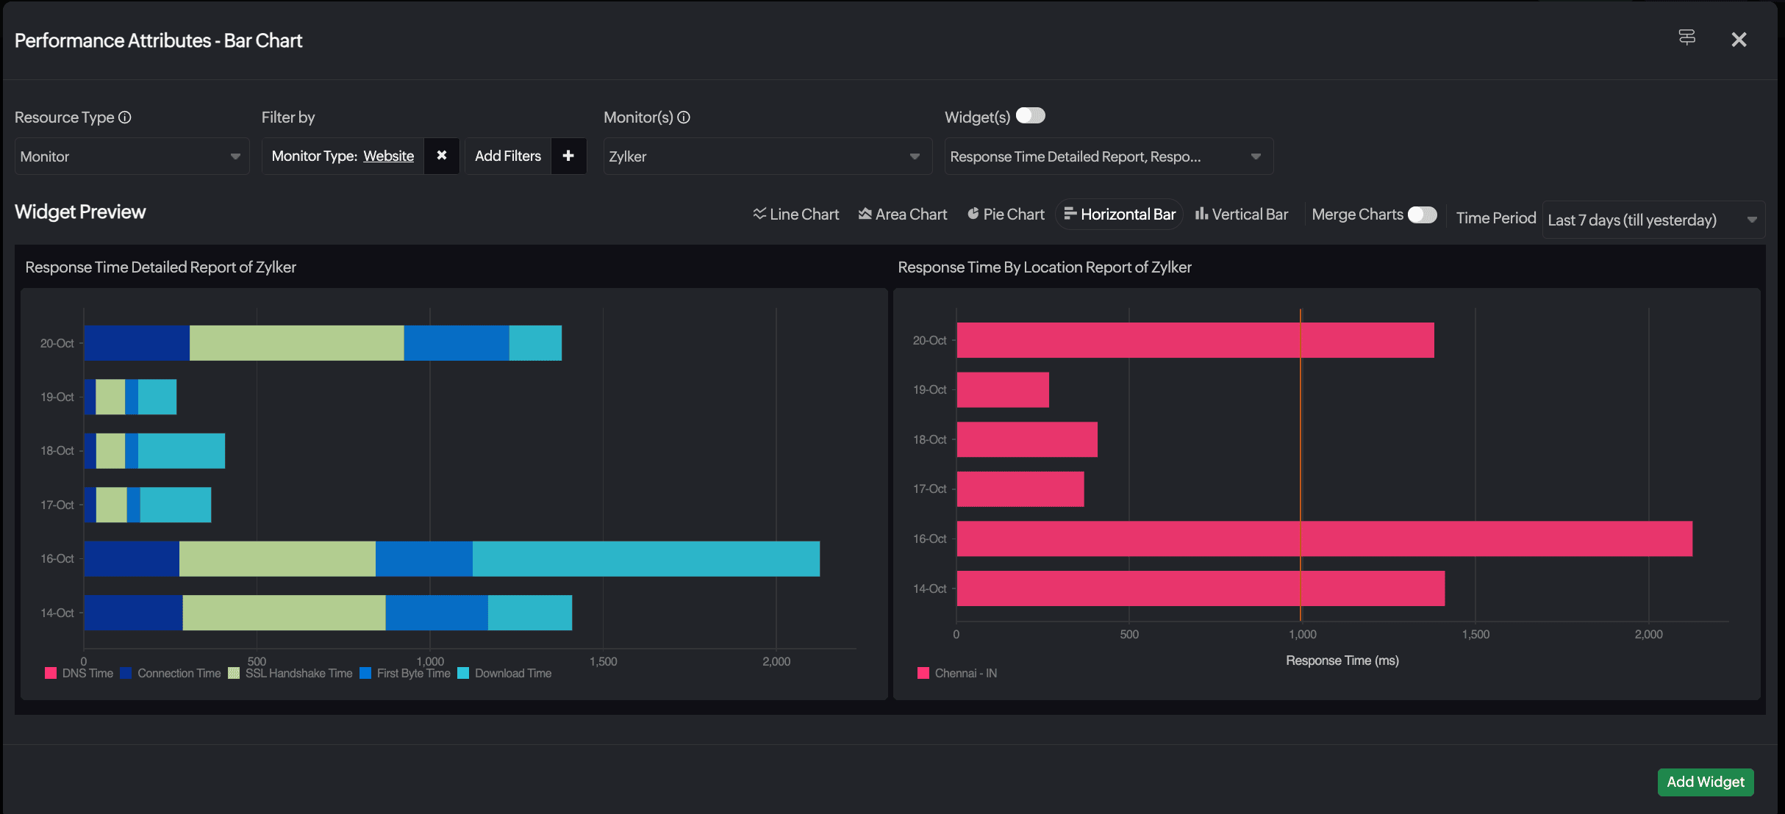Toggle the Widget(s) switch
Viewport: 1785px width, 814px height.
coord(1030,116)
